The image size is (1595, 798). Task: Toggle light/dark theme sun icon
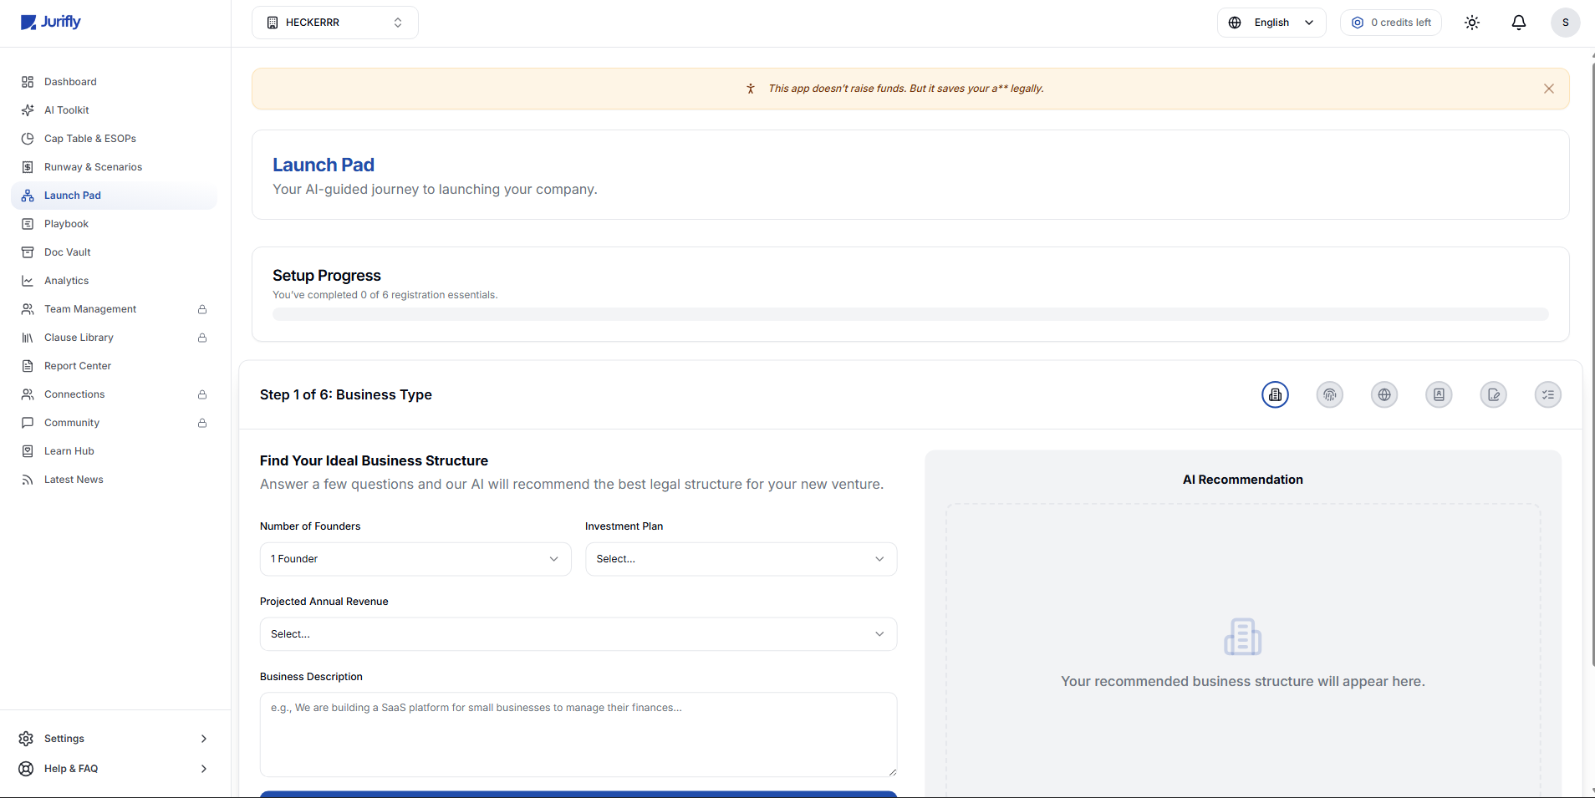click(1472, 23)
